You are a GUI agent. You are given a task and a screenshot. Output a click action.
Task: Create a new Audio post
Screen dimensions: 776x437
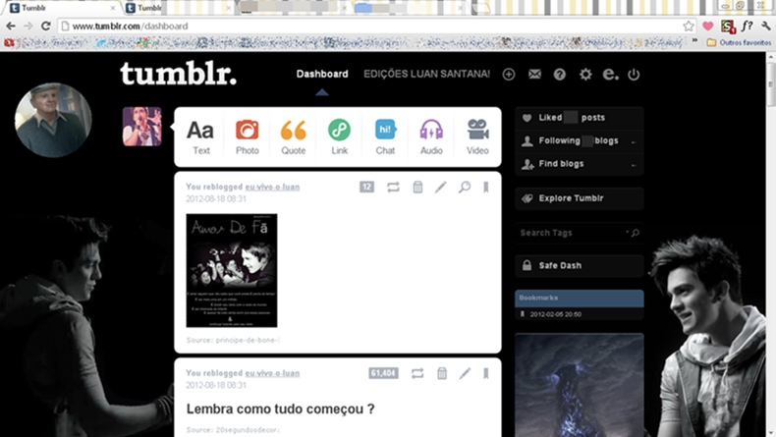click(431, 137)
